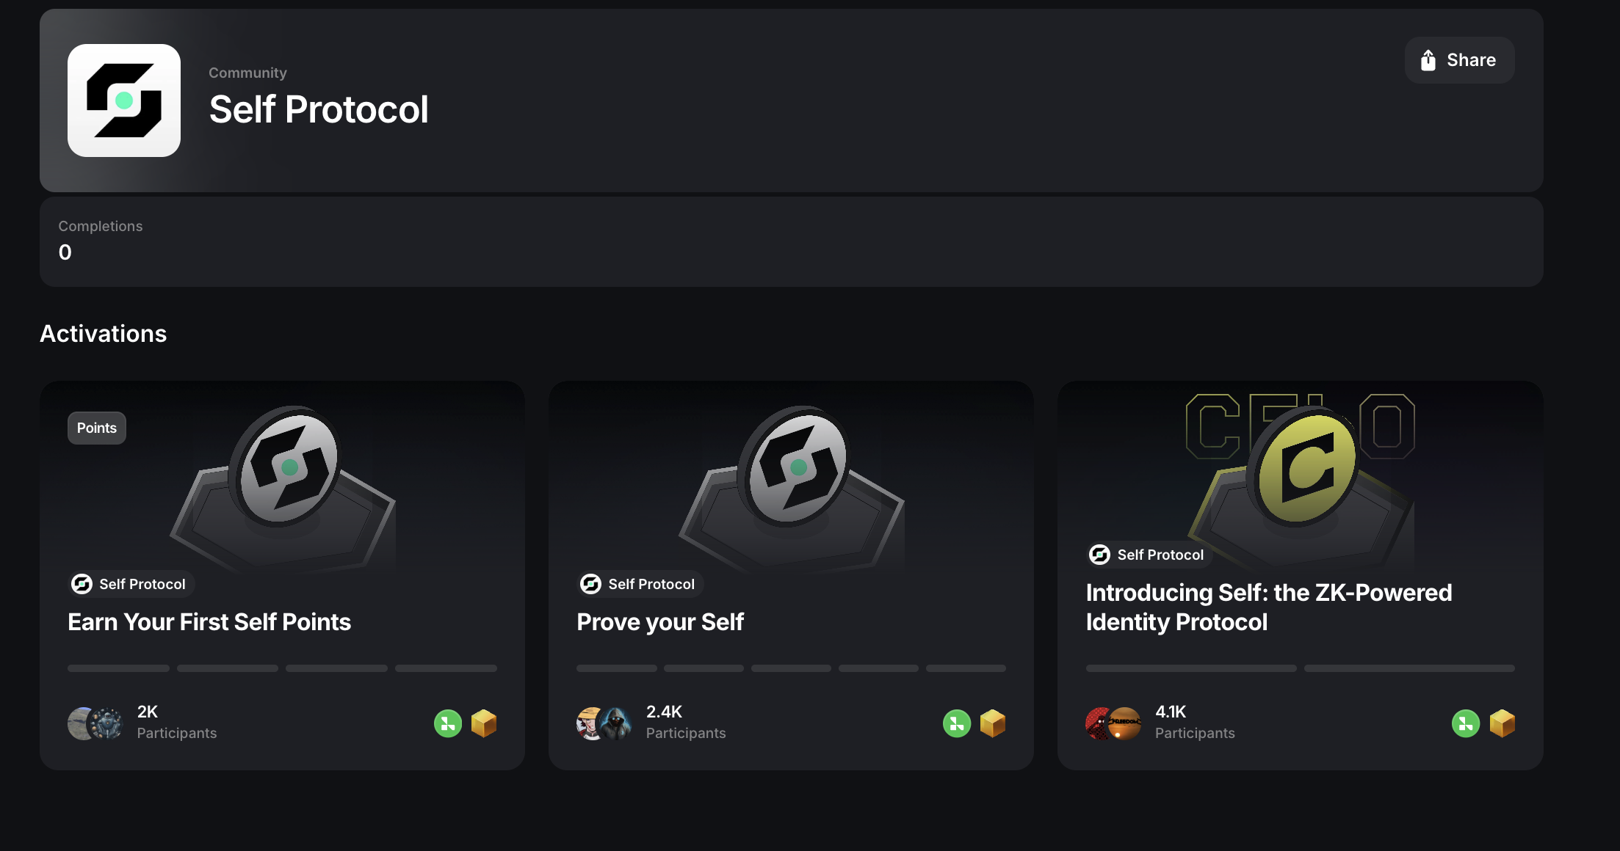Screen dimensions: 1620x851
Task: Click the Points badge on first card
Action: [x=97, y=428]
